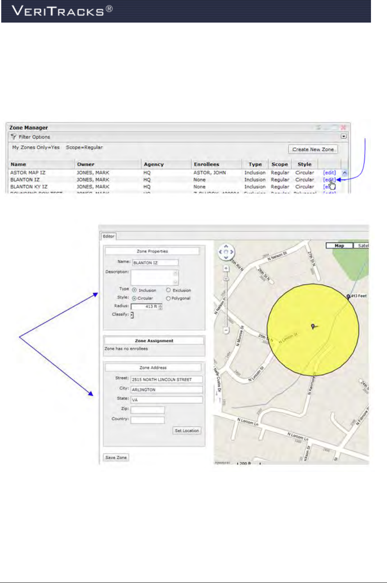Click the Description box scroll-down arrow
Viewport: 387px width, 583px height.
(x=176, y=282)
